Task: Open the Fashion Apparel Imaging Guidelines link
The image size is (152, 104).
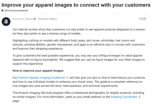Action: 41,78
